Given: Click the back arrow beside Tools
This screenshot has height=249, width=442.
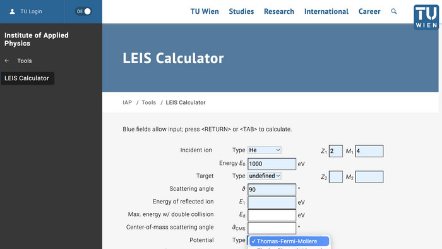Looking at the screenshot, I should pyautogui.click(x=7, y=61).
